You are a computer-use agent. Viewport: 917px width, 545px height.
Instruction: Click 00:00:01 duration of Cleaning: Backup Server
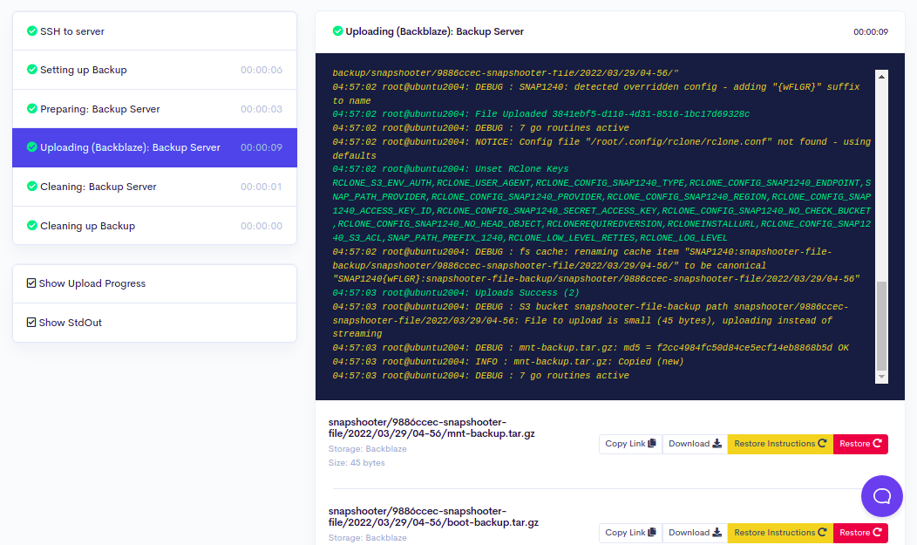pyautogui.click(x=262, y=187)
